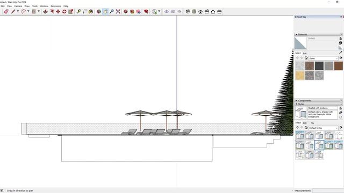Screen dimensions: 344x193
Task: Choose the yellow sandstone swatch
Action: [x=300, y=76]
